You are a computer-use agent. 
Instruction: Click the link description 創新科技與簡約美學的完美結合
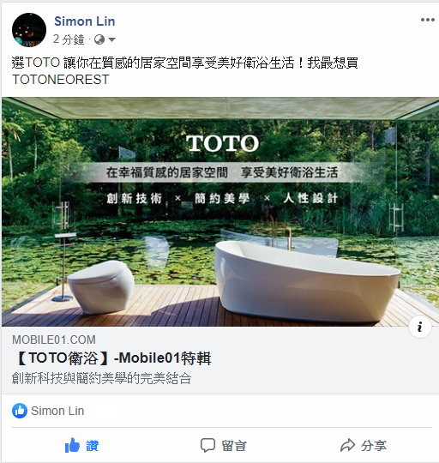coord(102,379)
